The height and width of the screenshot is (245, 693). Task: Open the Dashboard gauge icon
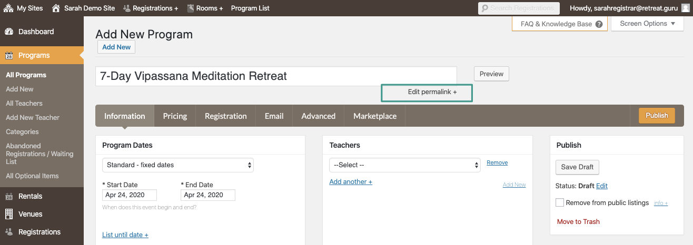9,32
